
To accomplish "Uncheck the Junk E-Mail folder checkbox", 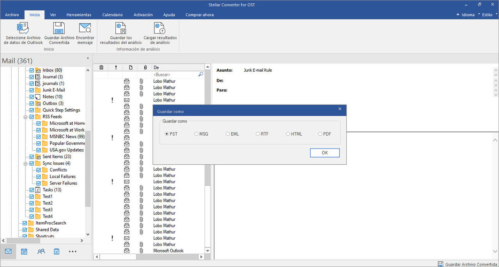I will [x=32, y=90].
